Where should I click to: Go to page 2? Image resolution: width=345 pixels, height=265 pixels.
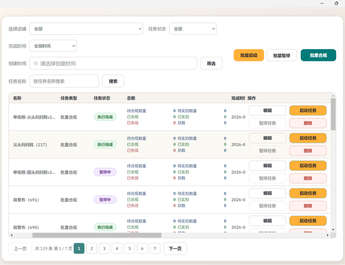pos(91,249)
